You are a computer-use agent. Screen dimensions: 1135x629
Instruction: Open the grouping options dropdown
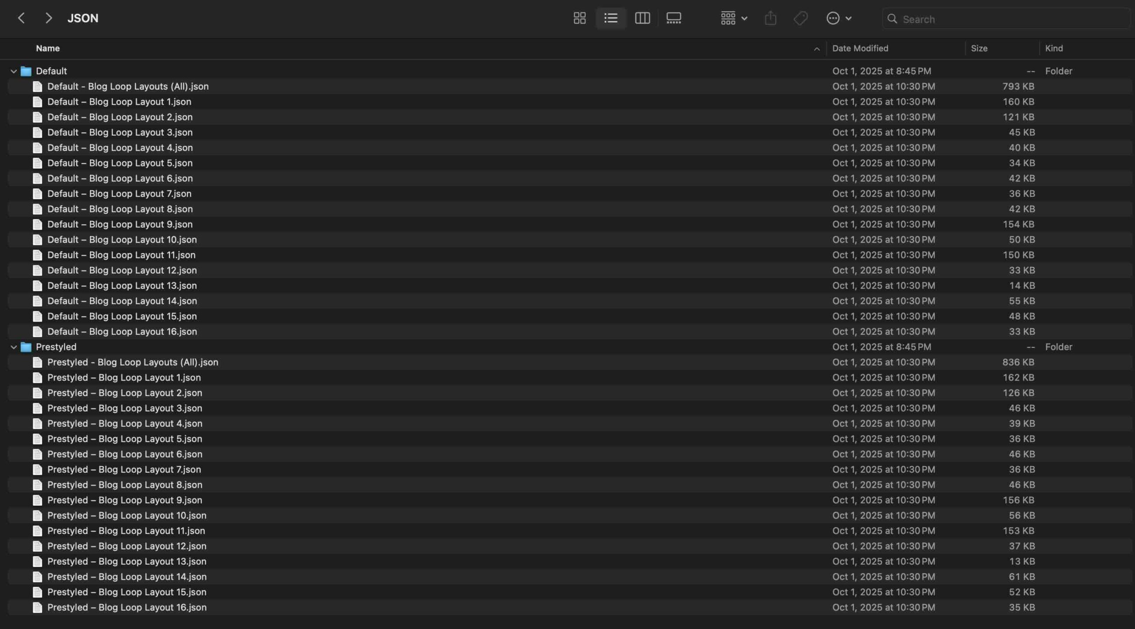pos(732,18)
